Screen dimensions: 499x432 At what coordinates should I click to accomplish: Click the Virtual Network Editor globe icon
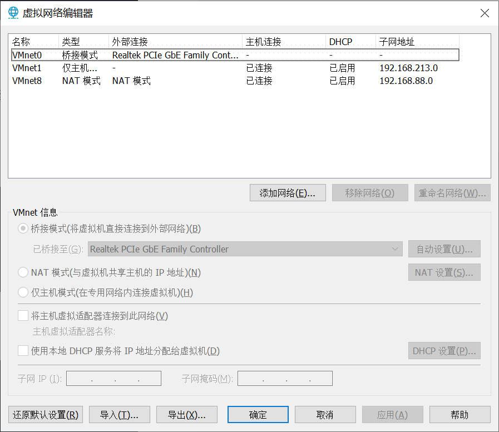13,13
